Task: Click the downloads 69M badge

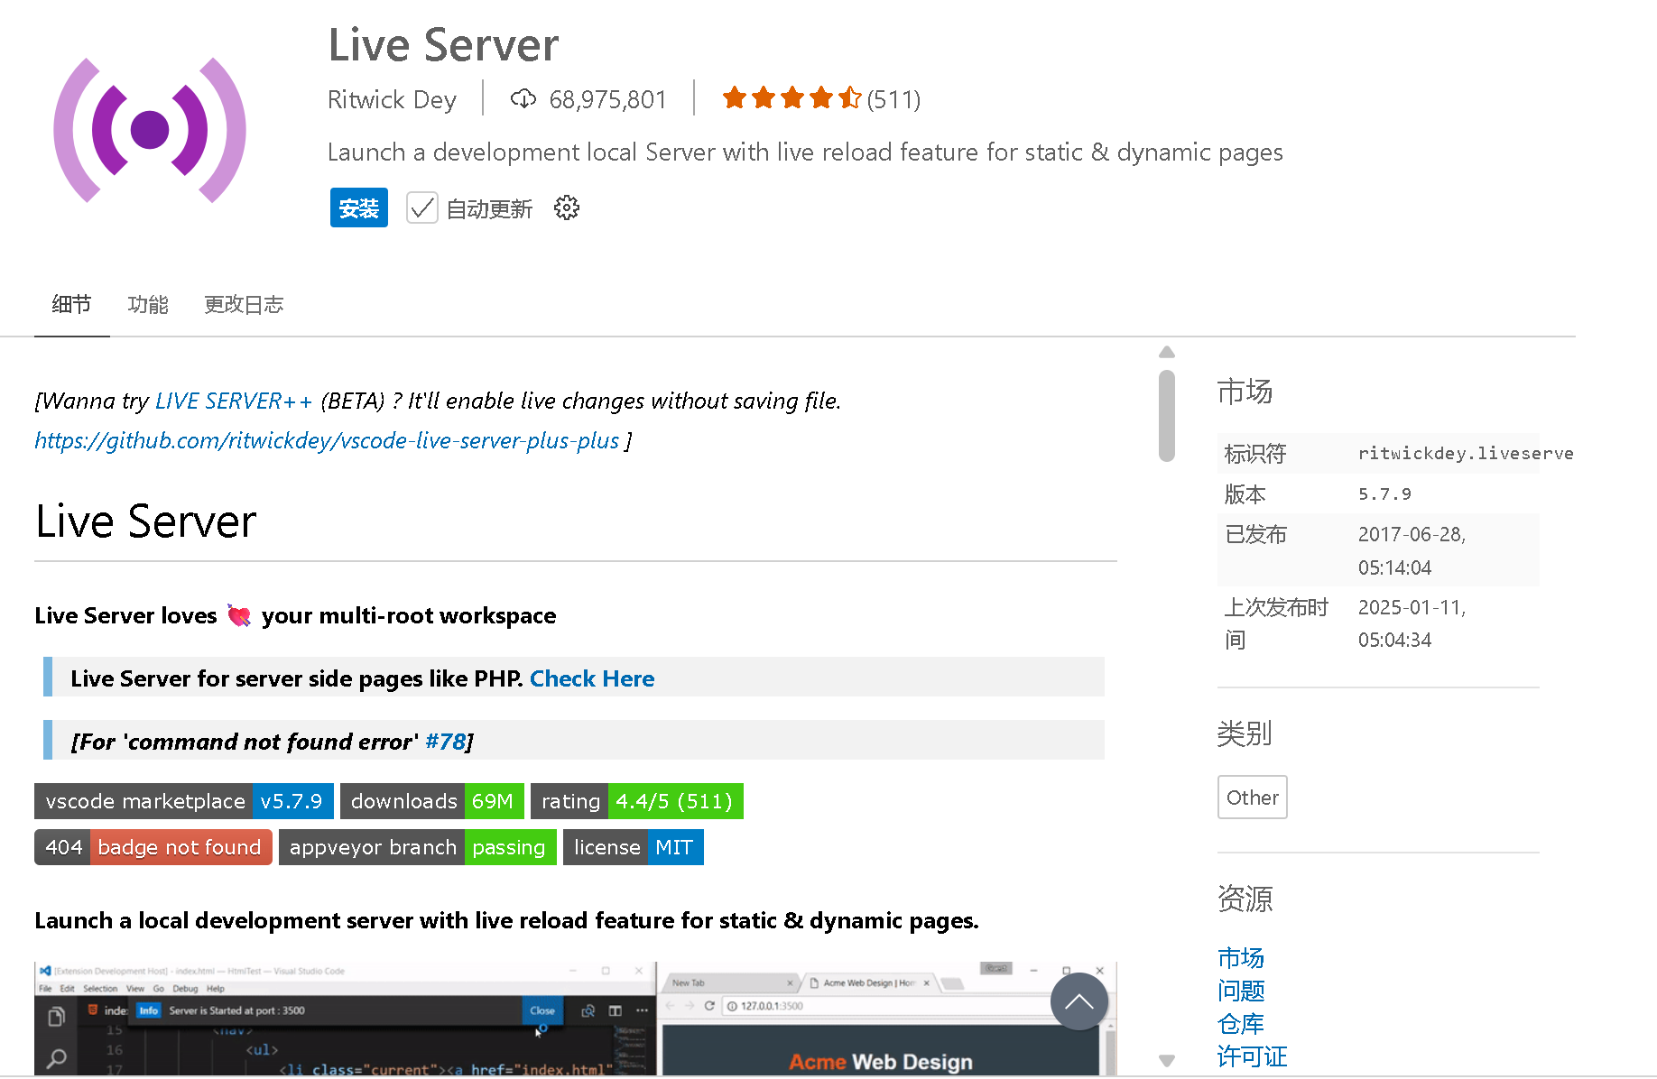Action: pos(432,801)
